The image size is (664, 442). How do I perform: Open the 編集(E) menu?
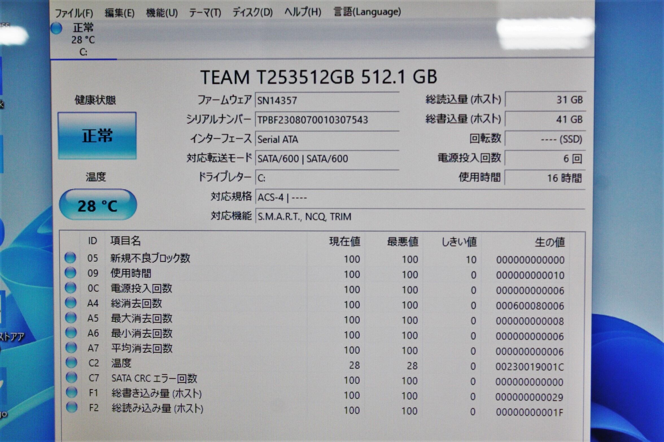pos(120,13)
